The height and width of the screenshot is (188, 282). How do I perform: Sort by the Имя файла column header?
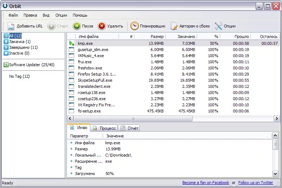pyautogui.click(x=97, y=37)
